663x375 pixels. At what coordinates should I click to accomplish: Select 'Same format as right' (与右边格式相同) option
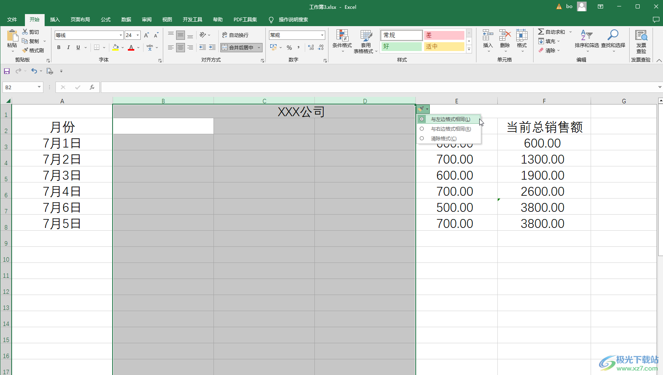coord(449,129)
